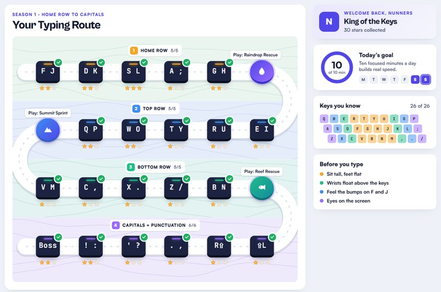Click the E key in Keys you know
The width and height of the screenshot is (441, 292).
point(344,118)
